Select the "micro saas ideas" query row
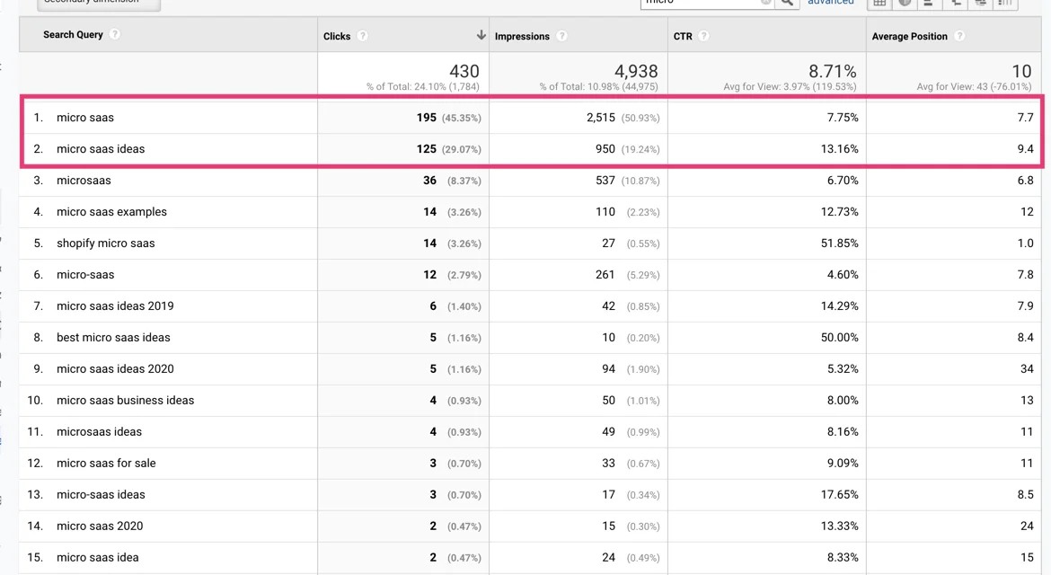 [101, 149]
